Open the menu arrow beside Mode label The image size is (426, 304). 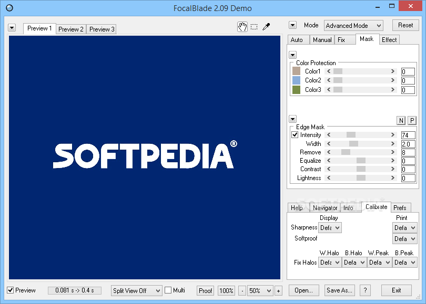tap(292, 25)
